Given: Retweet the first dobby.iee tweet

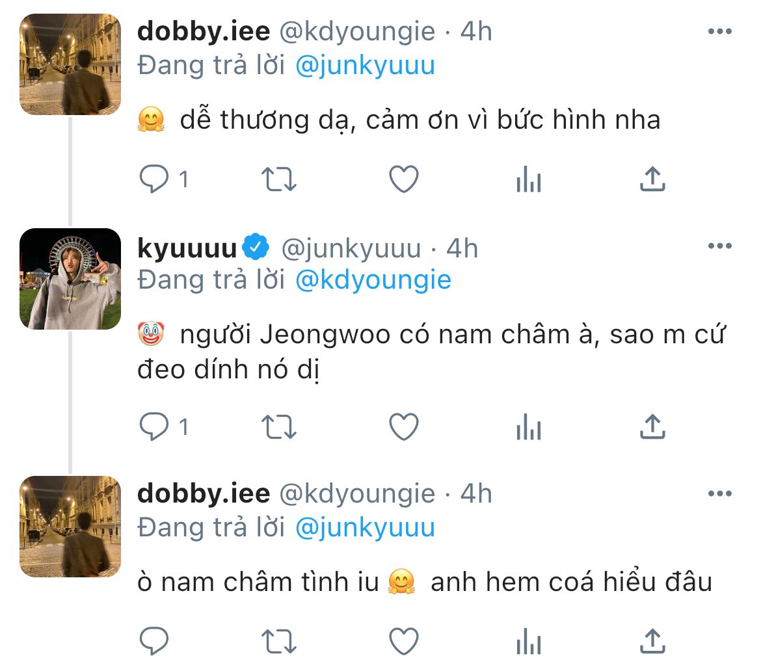Looking at the screenshot, I should pos(278,179).
